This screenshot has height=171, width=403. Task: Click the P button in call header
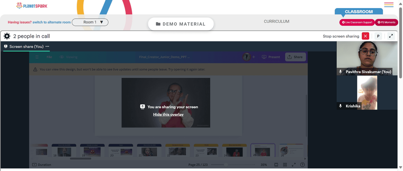coord(378,36)
